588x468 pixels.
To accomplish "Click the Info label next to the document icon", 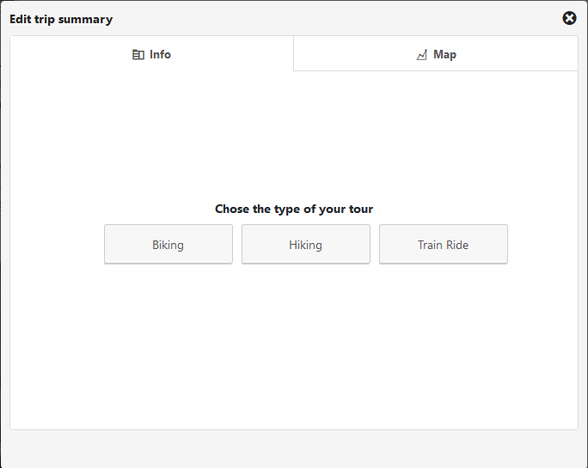I will [160, 55].
